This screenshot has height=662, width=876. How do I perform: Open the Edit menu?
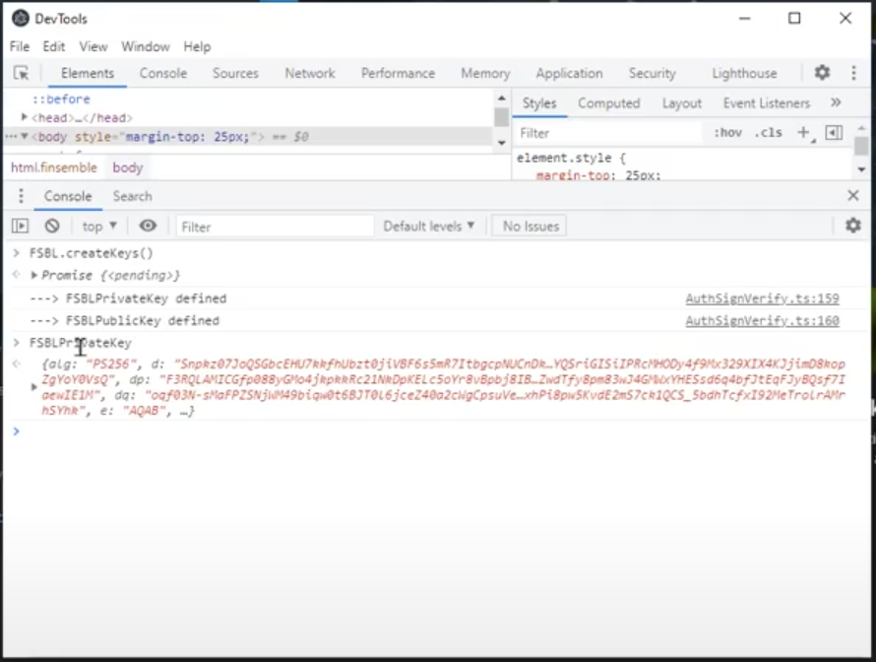pos(53,46)
